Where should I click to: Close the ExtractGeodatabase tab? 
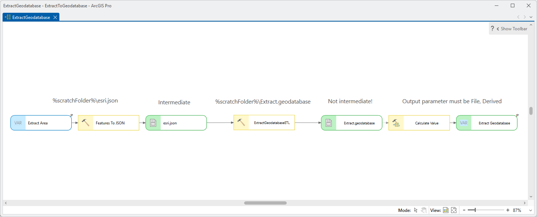click(x=55, y=17)
